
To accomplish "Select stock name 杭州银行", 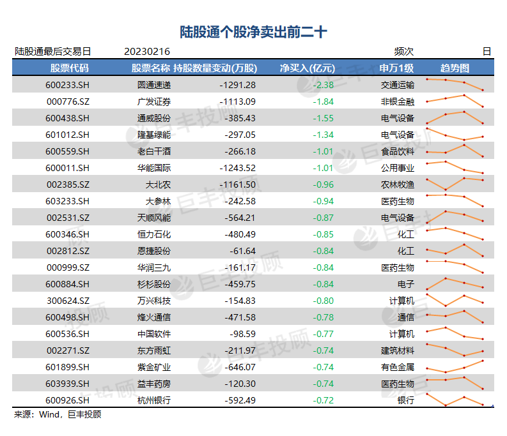I will coord(154,400).
